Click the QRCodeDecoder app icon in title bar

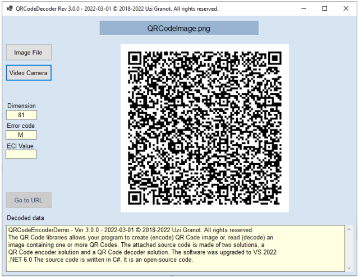coord(10,9)
